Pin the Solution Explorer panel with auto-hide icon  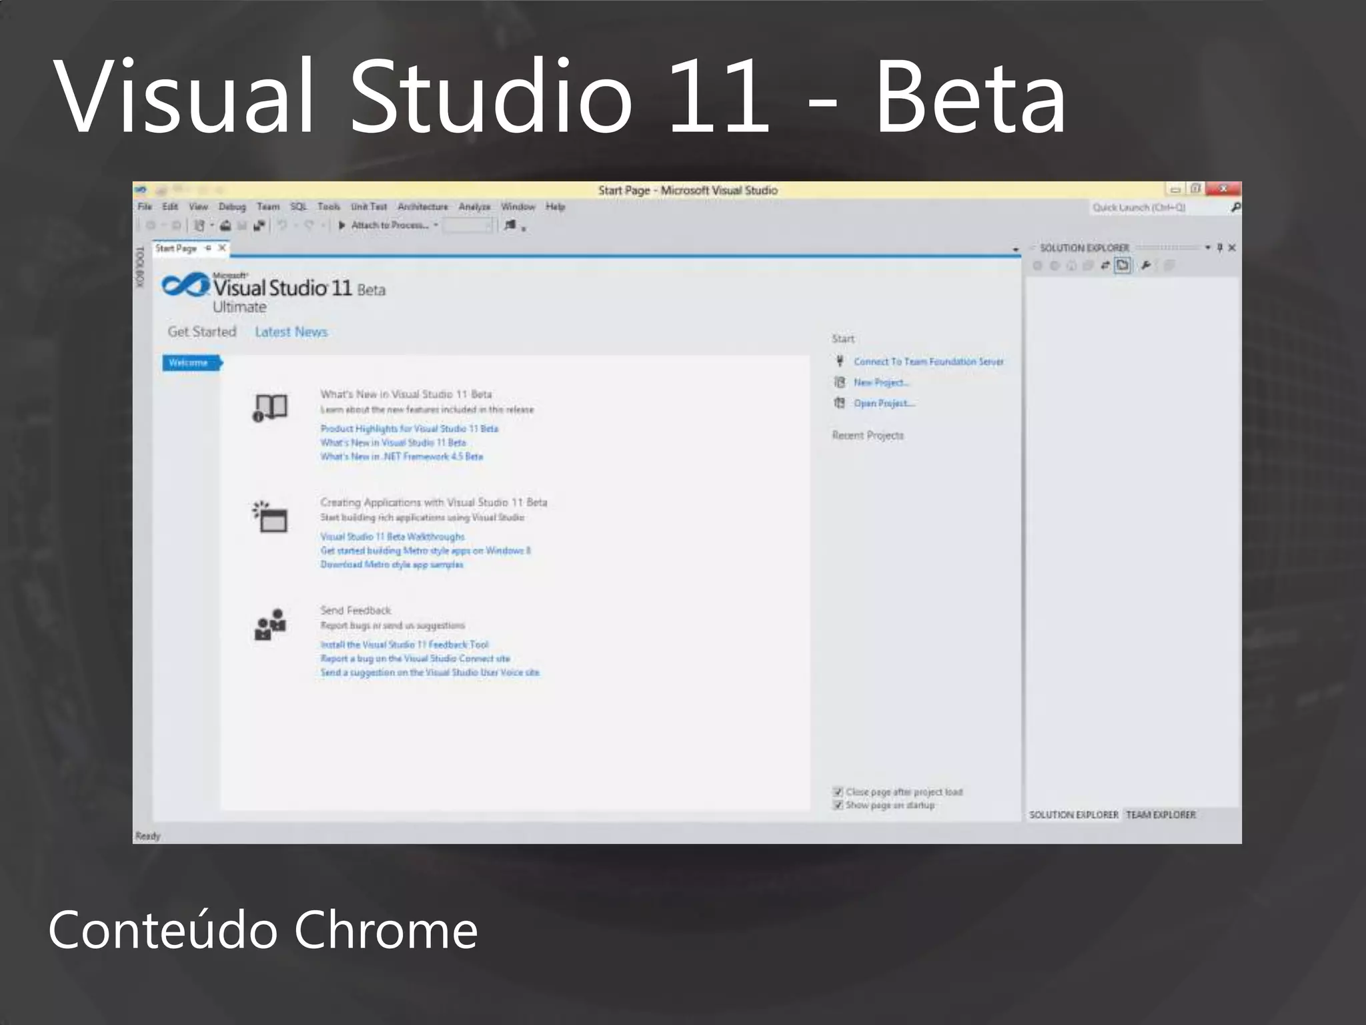point(1220,248)
